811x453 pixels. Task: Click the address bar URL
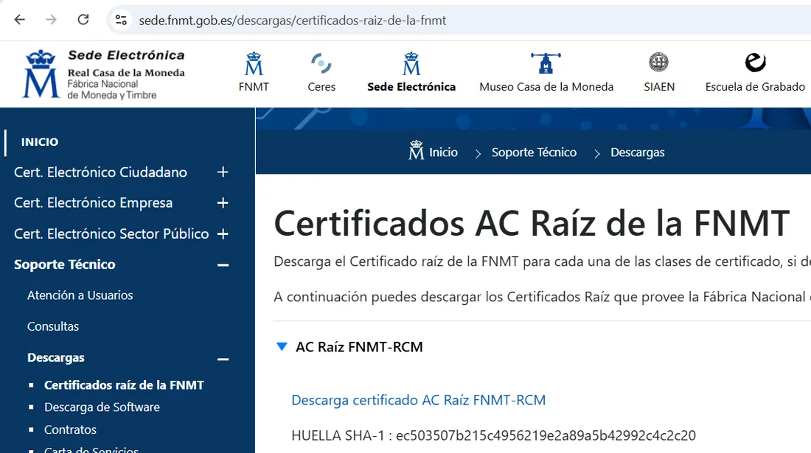(292, 21)
